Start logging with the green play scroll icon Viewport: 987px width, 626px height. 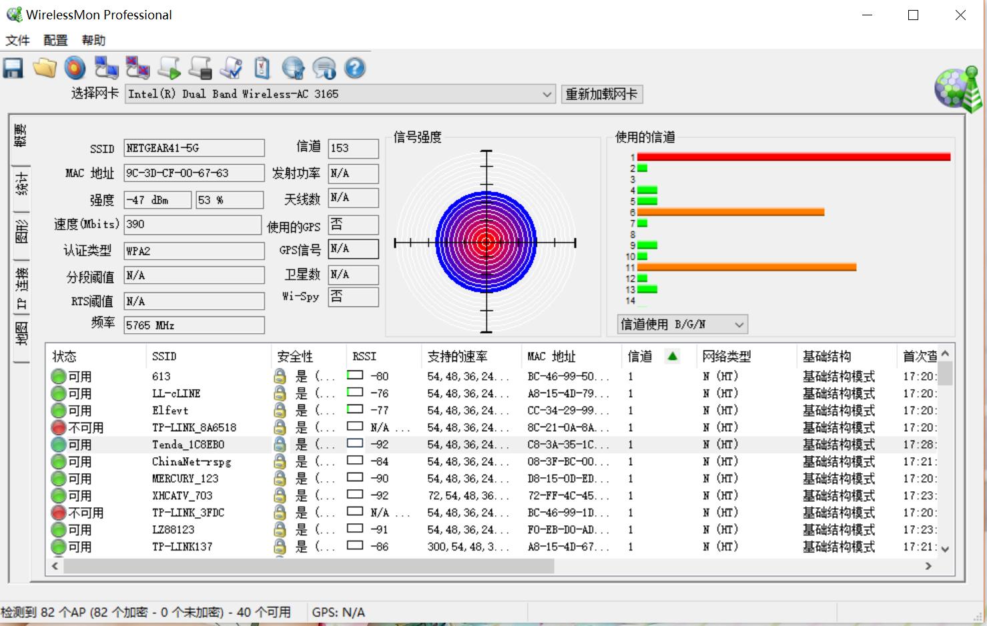169,67
